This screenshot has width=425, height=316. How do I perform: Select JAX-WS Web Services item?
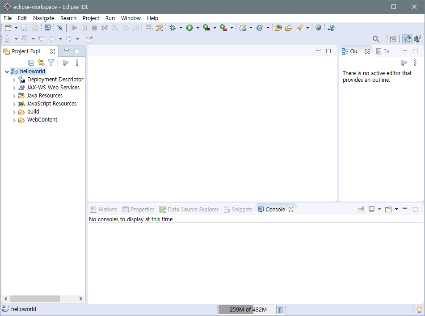pyautogui.click(x=53, y=88)
